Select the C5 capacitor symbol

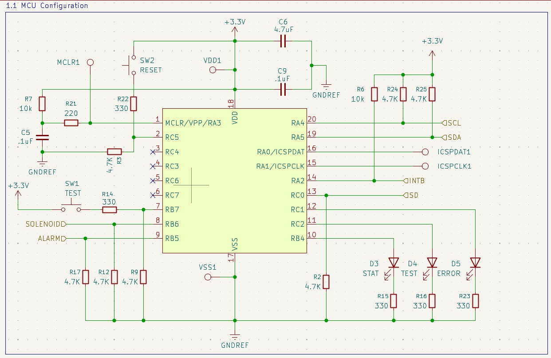point(42,137)
